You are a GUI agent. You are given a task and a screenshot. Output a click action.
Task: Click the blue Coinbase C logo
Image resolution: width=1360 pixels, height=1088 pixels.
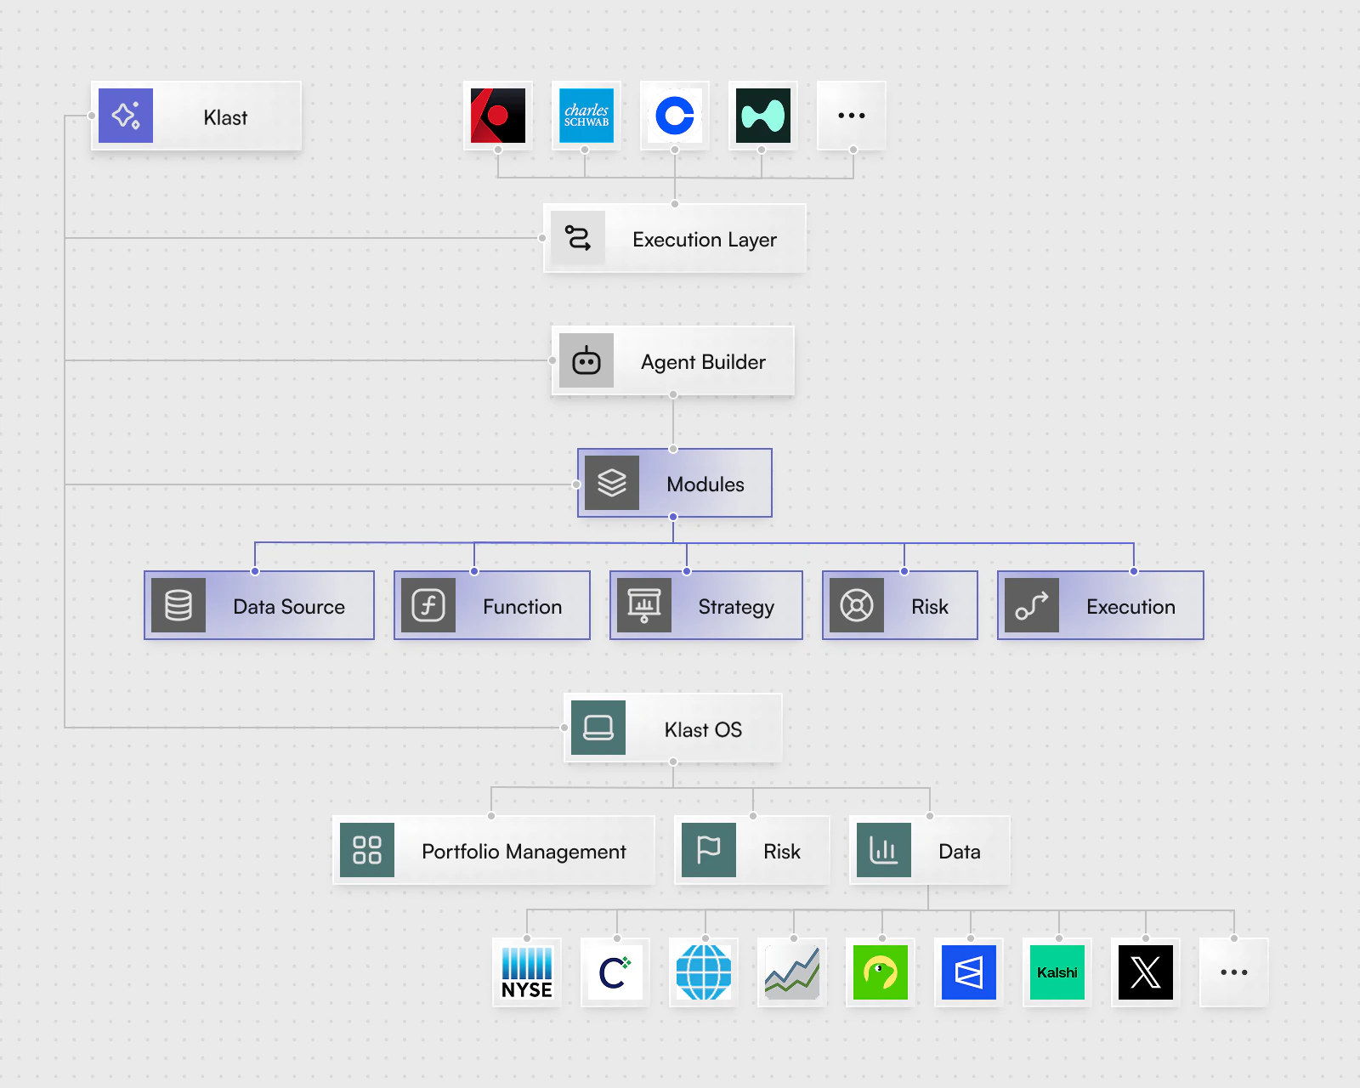pos(675,116)
